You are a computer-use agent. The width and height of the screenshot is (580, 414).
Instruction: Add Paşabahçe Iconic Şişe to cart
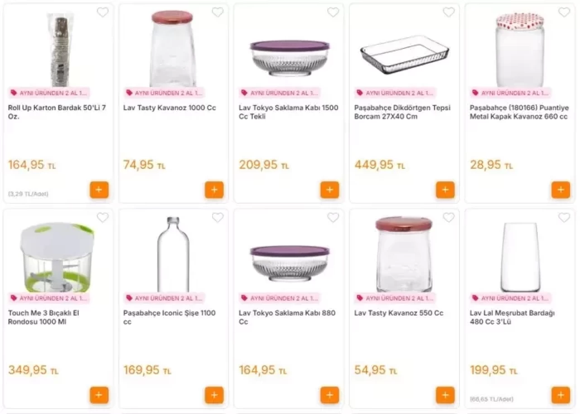(214, 395)
